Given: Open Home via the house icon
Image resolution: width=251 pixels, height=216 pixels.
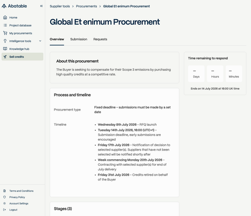Looking at the screenshot, I should pyautogui.click(x=5, y=18).
